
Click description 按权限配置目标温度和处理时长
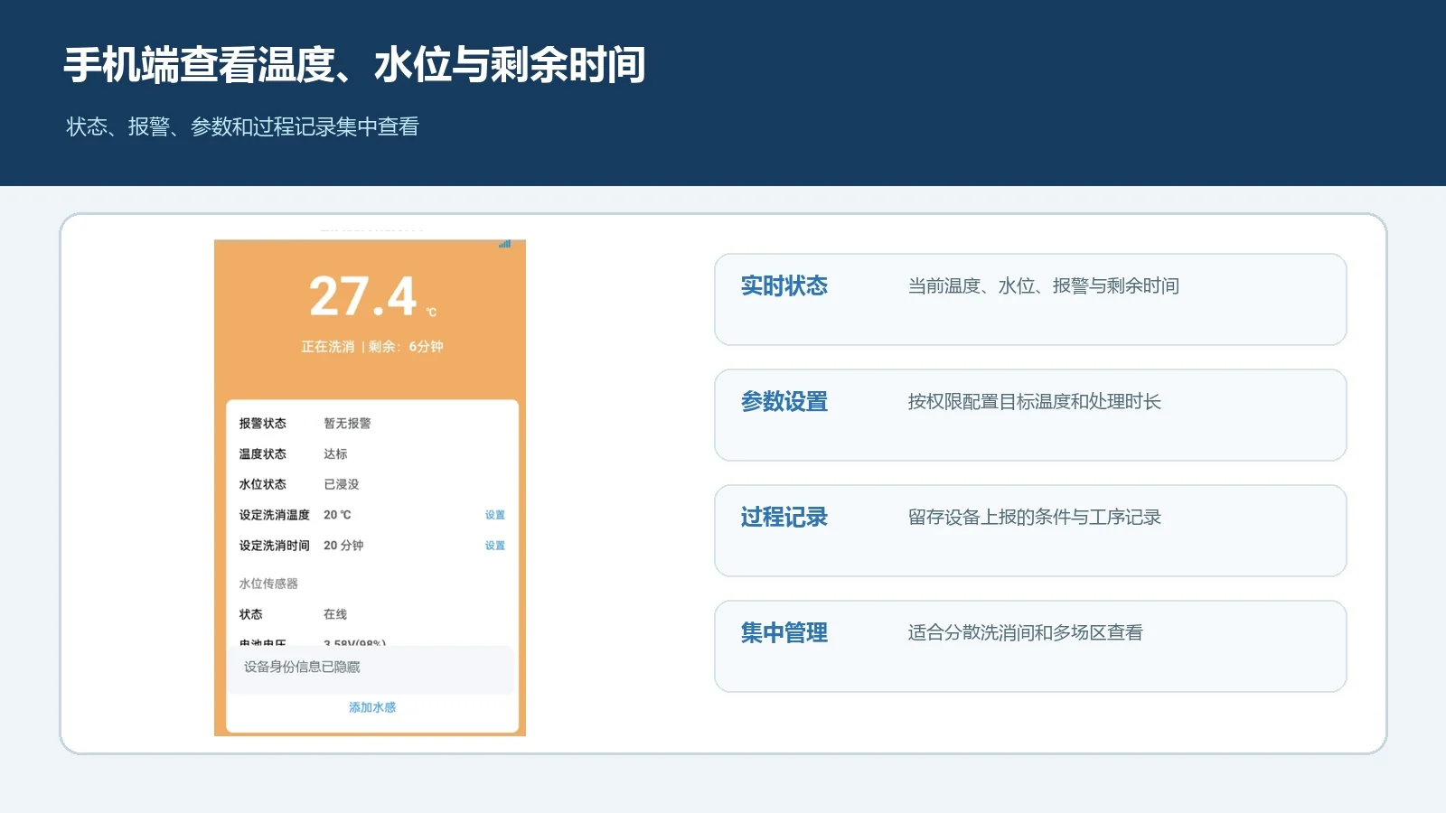pos(1034,402)
